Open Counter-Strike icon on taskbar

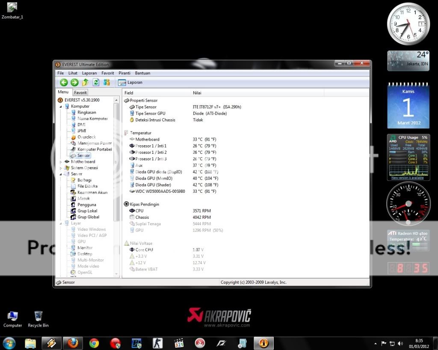157,343
